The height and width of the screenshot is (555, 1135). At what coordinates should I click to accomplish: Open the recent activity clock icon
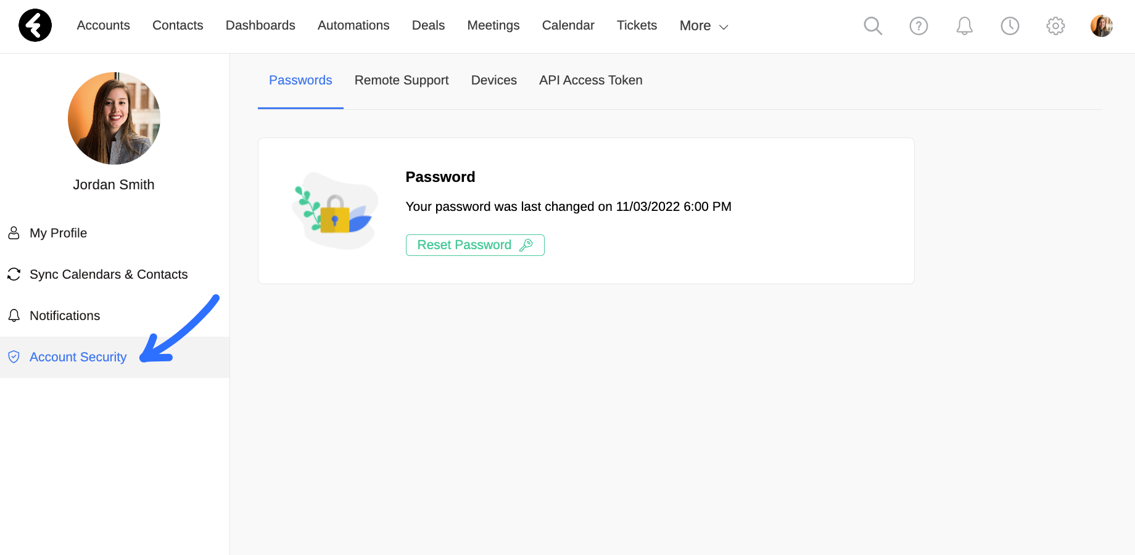pyautogui.click(x=1010, y=26)
